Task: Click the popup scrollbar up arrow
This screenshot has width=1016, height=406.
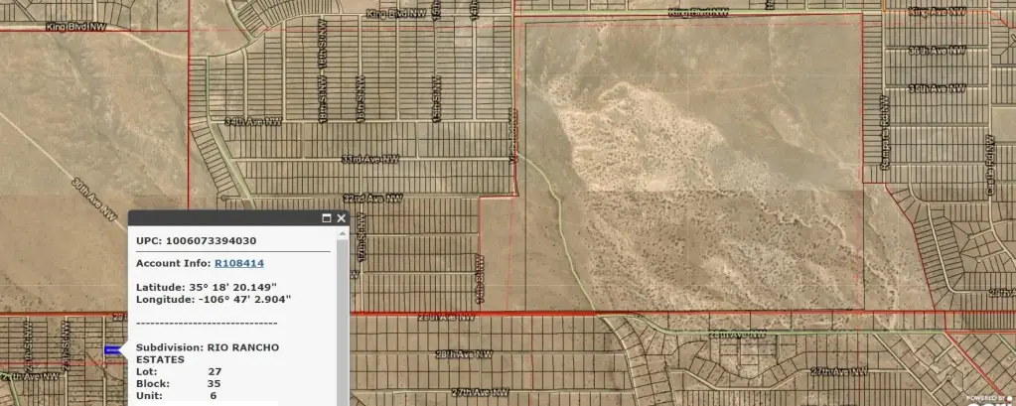Action: (343, 234)
